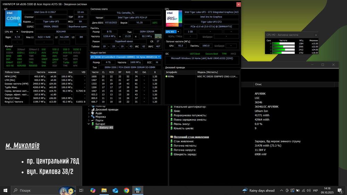
Task: Expand the Мережа tree node
Action: [x=89, y=117]
